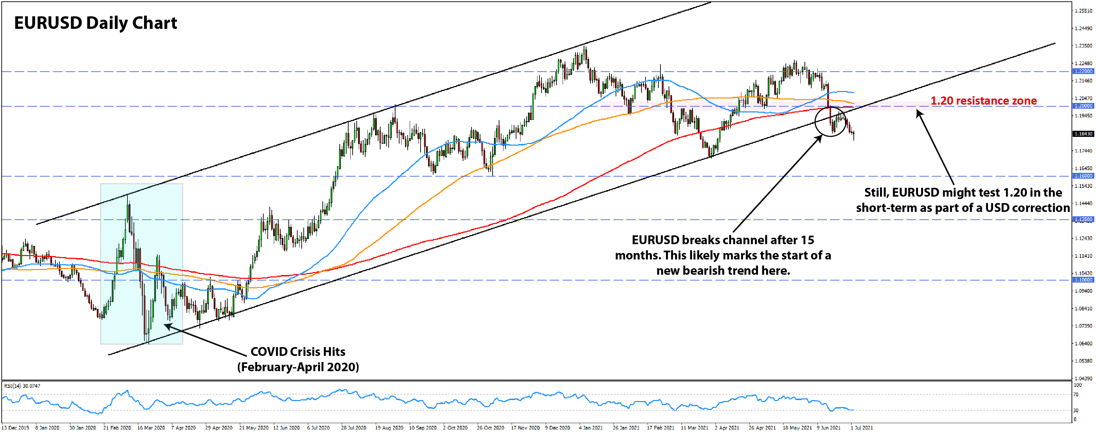This screenshot has height=434, width=1096.
Task: Click "Still, EURUSD might test 1.20 in the" text
Action: point(963,192)
